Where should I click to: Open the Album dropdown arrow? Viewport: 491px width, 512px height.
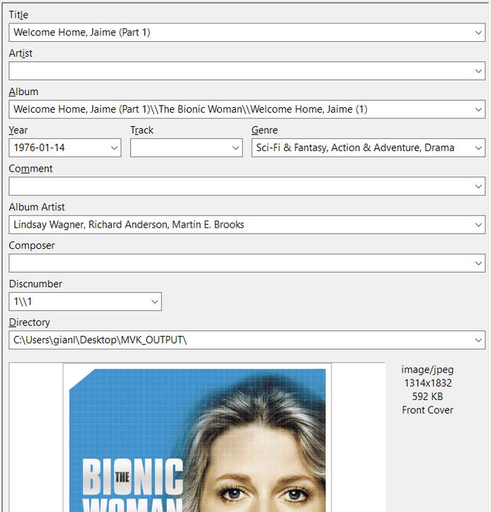478,109
